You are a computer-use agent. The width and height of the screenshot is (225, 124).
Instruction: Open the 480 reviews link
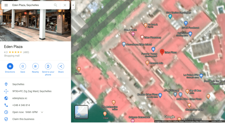(26, 52)
